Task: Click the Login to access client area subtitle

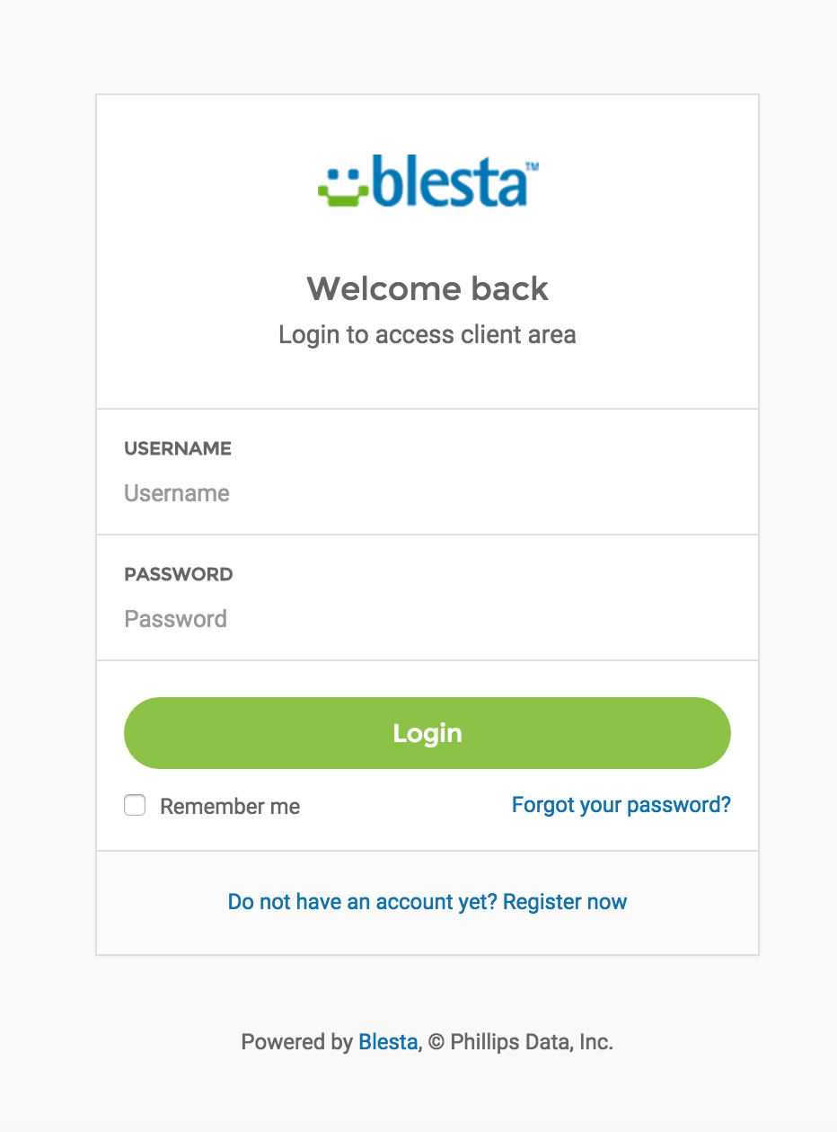Action: 427,335
